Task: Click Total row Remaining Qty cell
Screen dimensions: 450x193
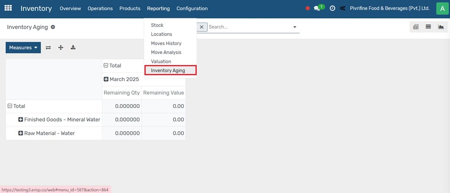Action: tap(122, 106)
